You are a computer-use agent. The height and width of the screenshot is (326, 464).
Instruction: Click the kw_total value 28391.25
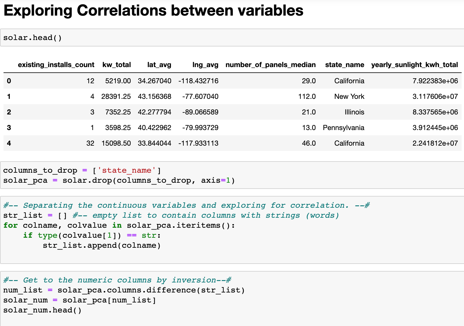[116, 97]
